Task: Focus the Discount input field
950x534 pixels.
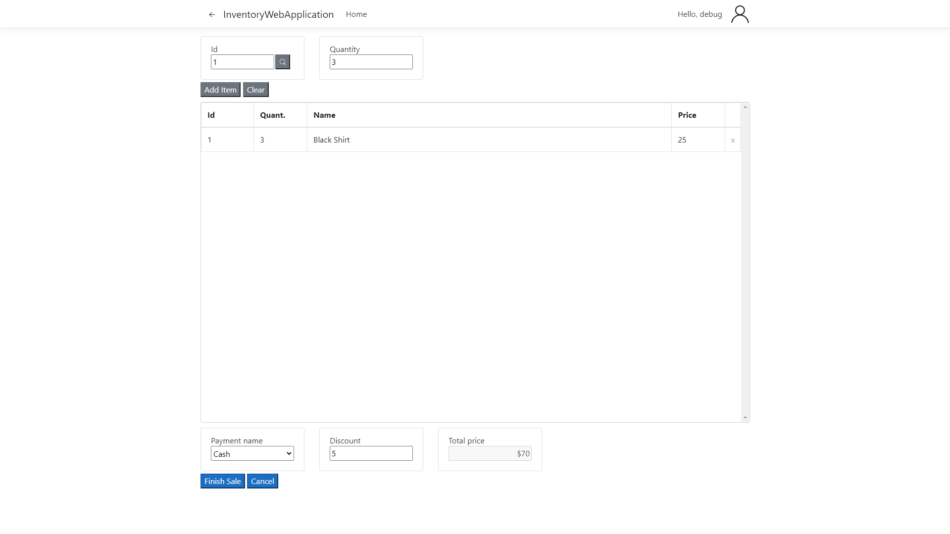Action: pyautogui.click(x=371, y=453)
